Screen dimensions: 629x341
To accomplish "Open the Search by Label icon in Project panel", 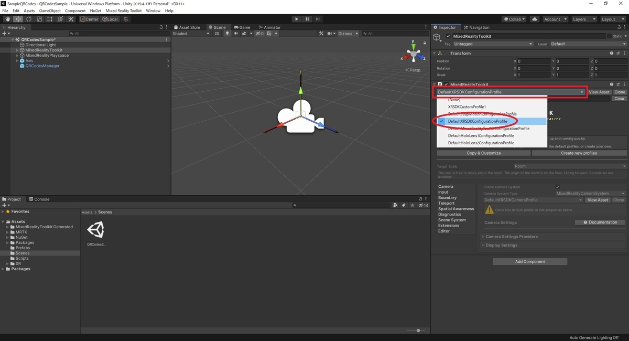I will 404,206.
